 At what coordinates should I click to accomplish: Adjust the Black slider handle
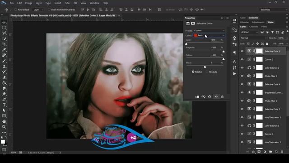click(205, 67)
